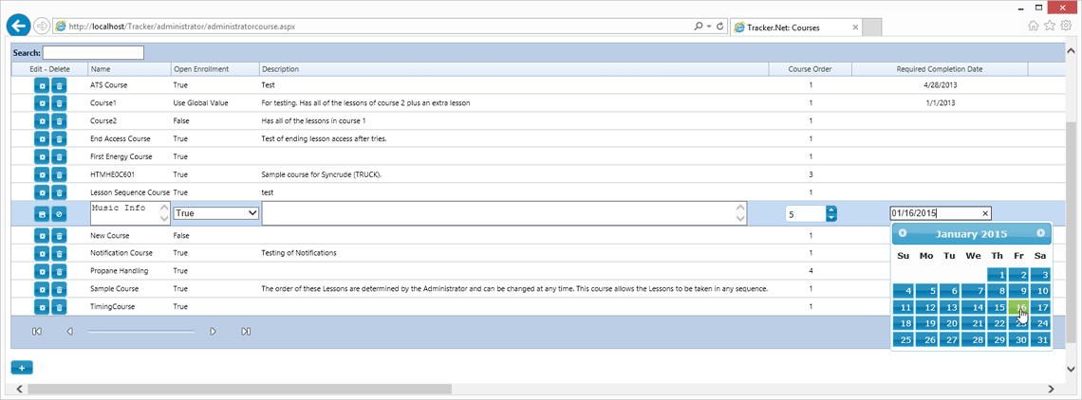Viewport: 1082px width, 400px height.
Task: Open the Open Enrollment True dropdown
Action: point(216,214)
